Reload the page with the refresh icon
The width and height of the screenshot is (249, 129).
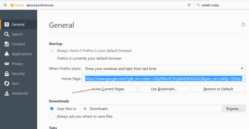pyautogui.click(x=189, y=5)
